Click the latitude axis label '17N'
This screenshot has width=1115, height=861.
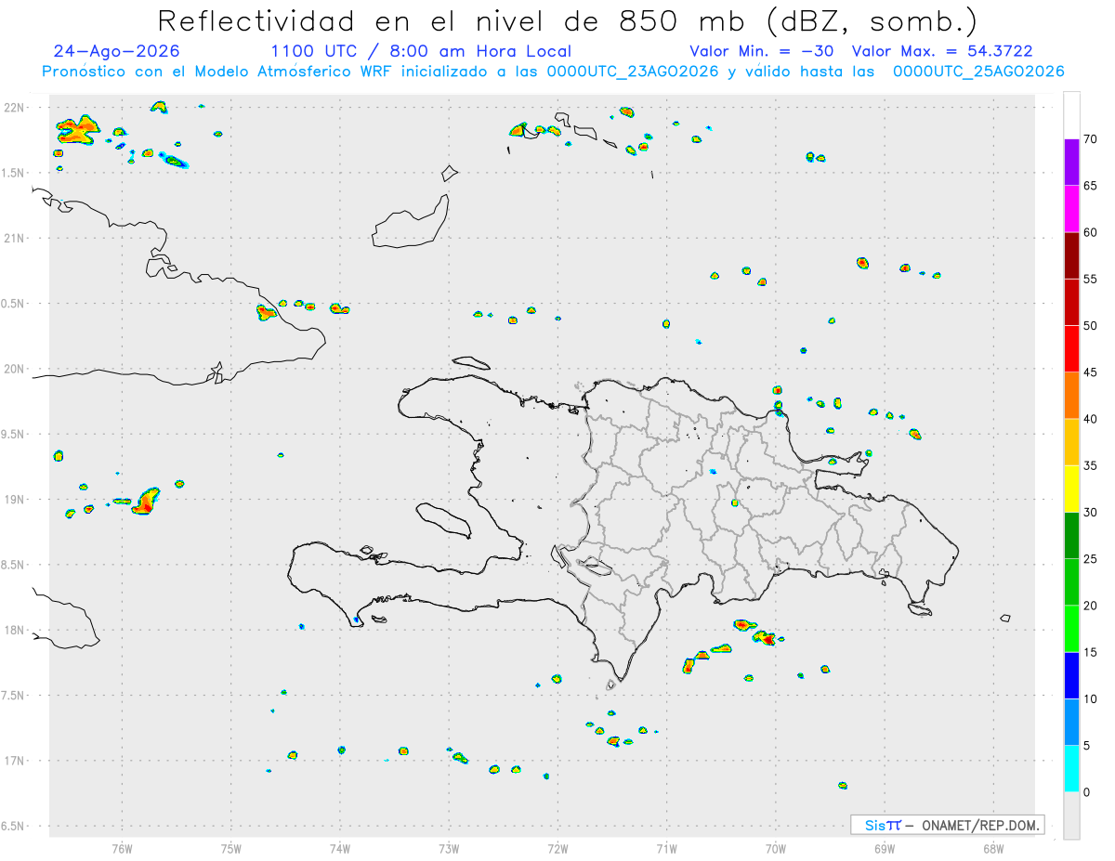pos(14,761)
